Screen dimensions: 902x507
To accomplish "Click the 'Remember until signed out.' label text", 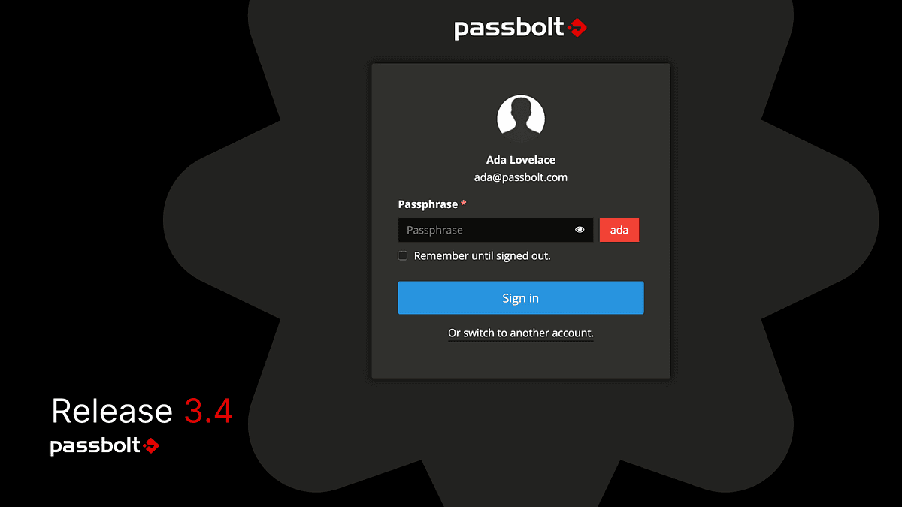I will click(x=483, y=256).
